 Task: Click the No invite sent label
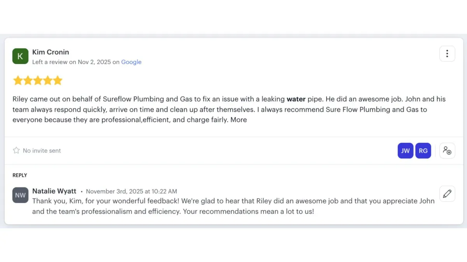pyautogui.click(x=42, y=151)
